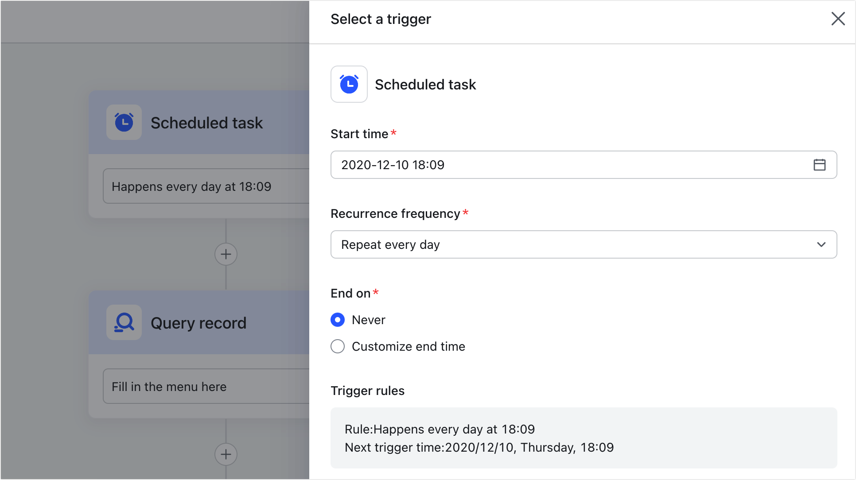
Task: Click the End on label
Action: coord(350,293)
